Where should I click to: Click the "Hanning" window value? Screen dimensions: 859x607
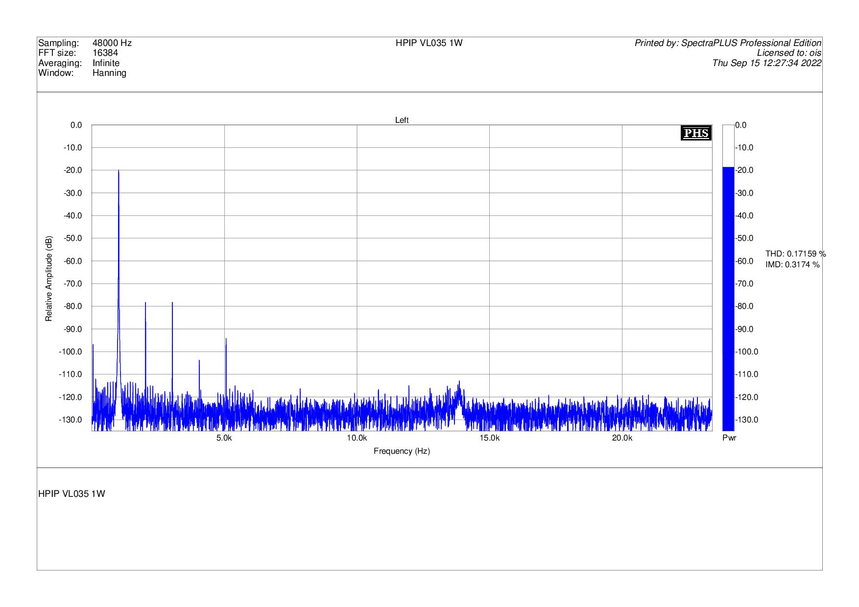pos(109,73)
